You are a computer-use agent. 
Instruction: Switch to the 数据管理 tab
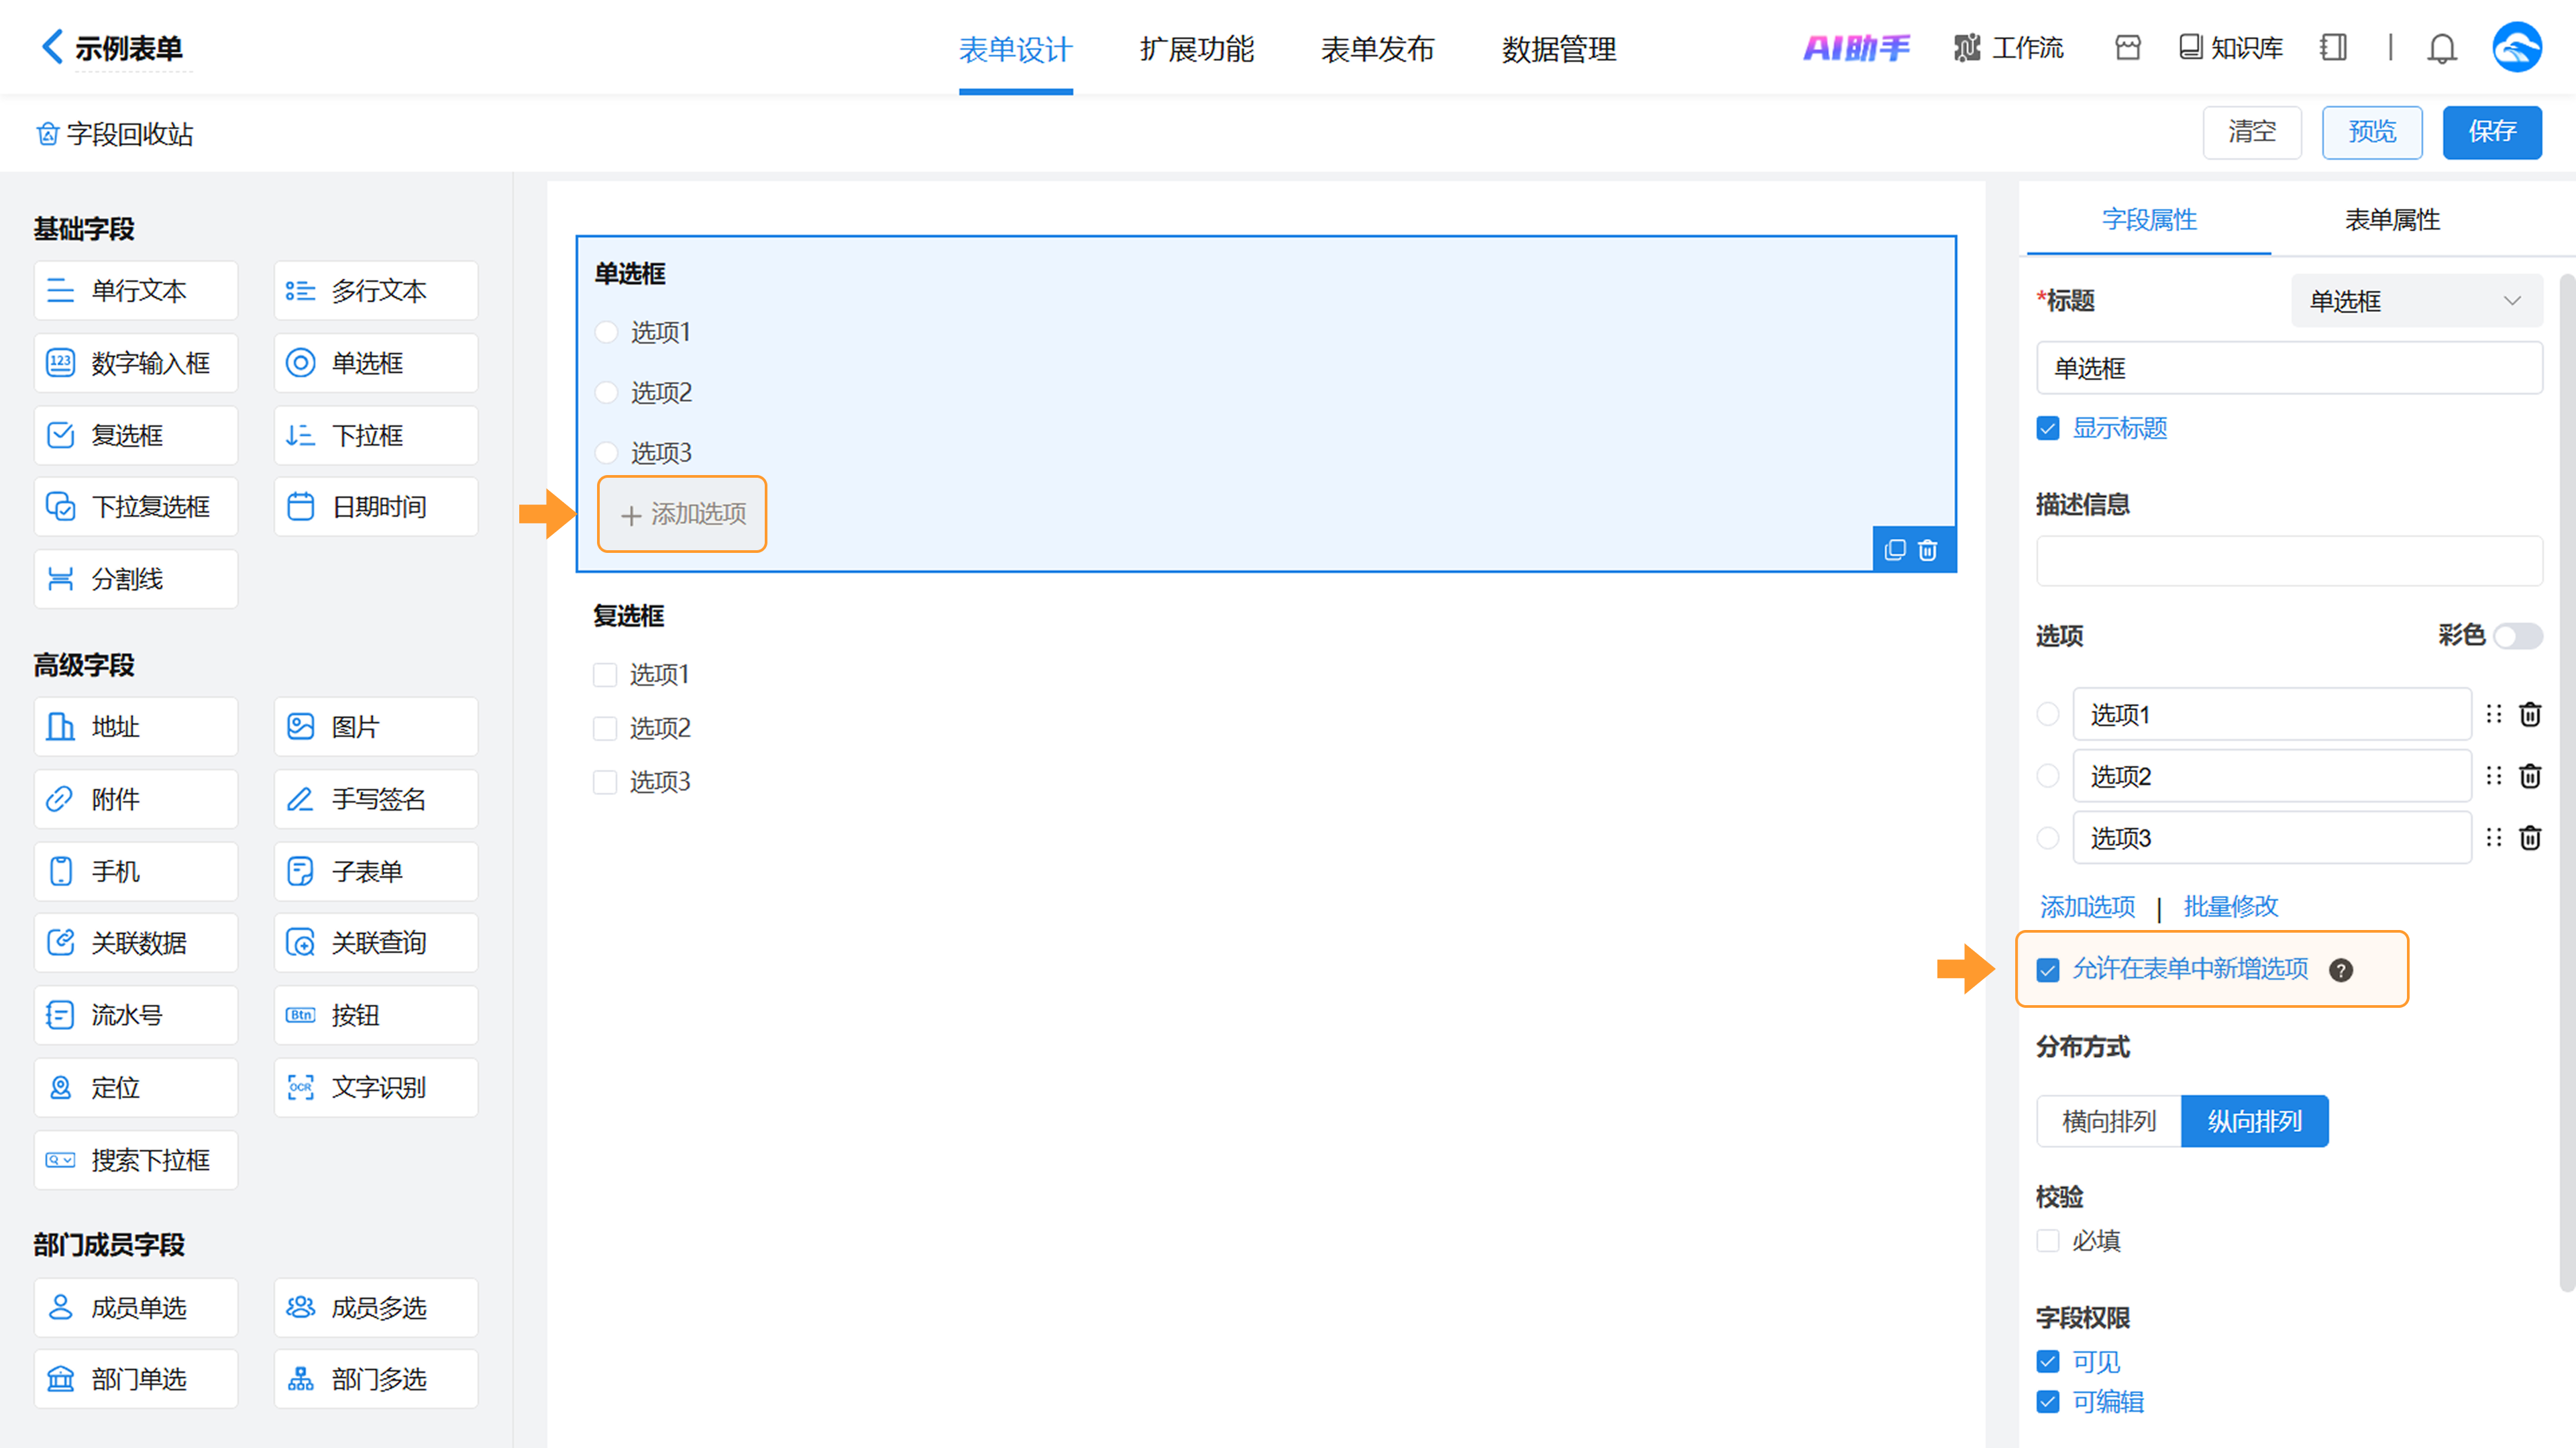click(1558, 49)
